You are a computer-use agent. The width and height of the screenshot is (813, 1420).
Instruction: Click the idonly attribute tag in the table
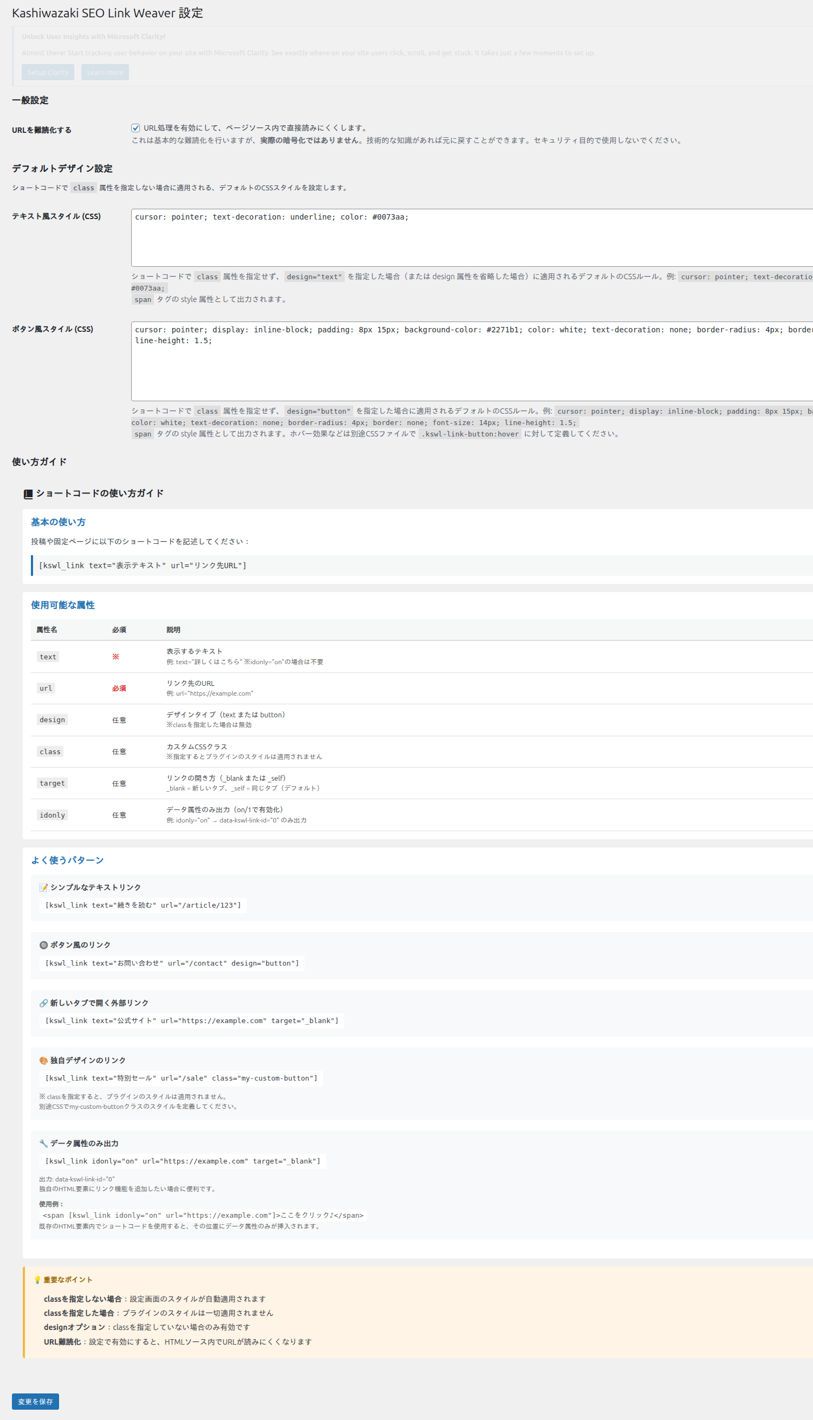point(52,815)
